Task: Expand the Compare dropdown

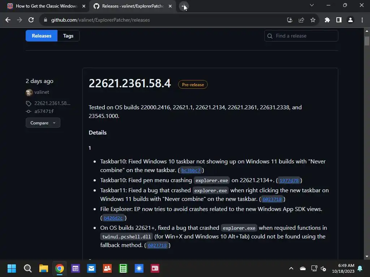Action: point(43,123)
